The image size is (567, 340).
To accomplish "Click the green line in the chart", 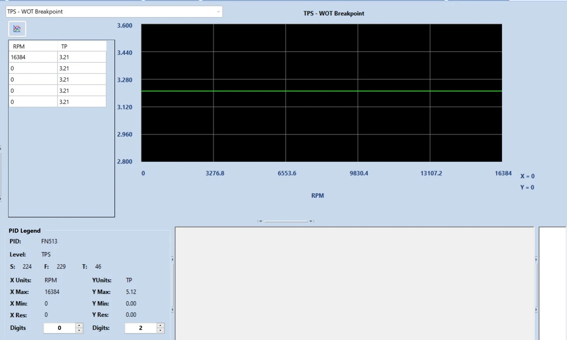I will [x=321, y=91].
